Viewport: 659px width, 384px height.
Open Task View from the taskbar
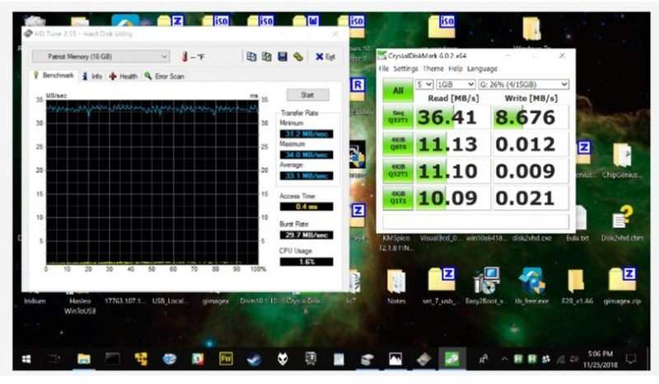pos(55,358)
